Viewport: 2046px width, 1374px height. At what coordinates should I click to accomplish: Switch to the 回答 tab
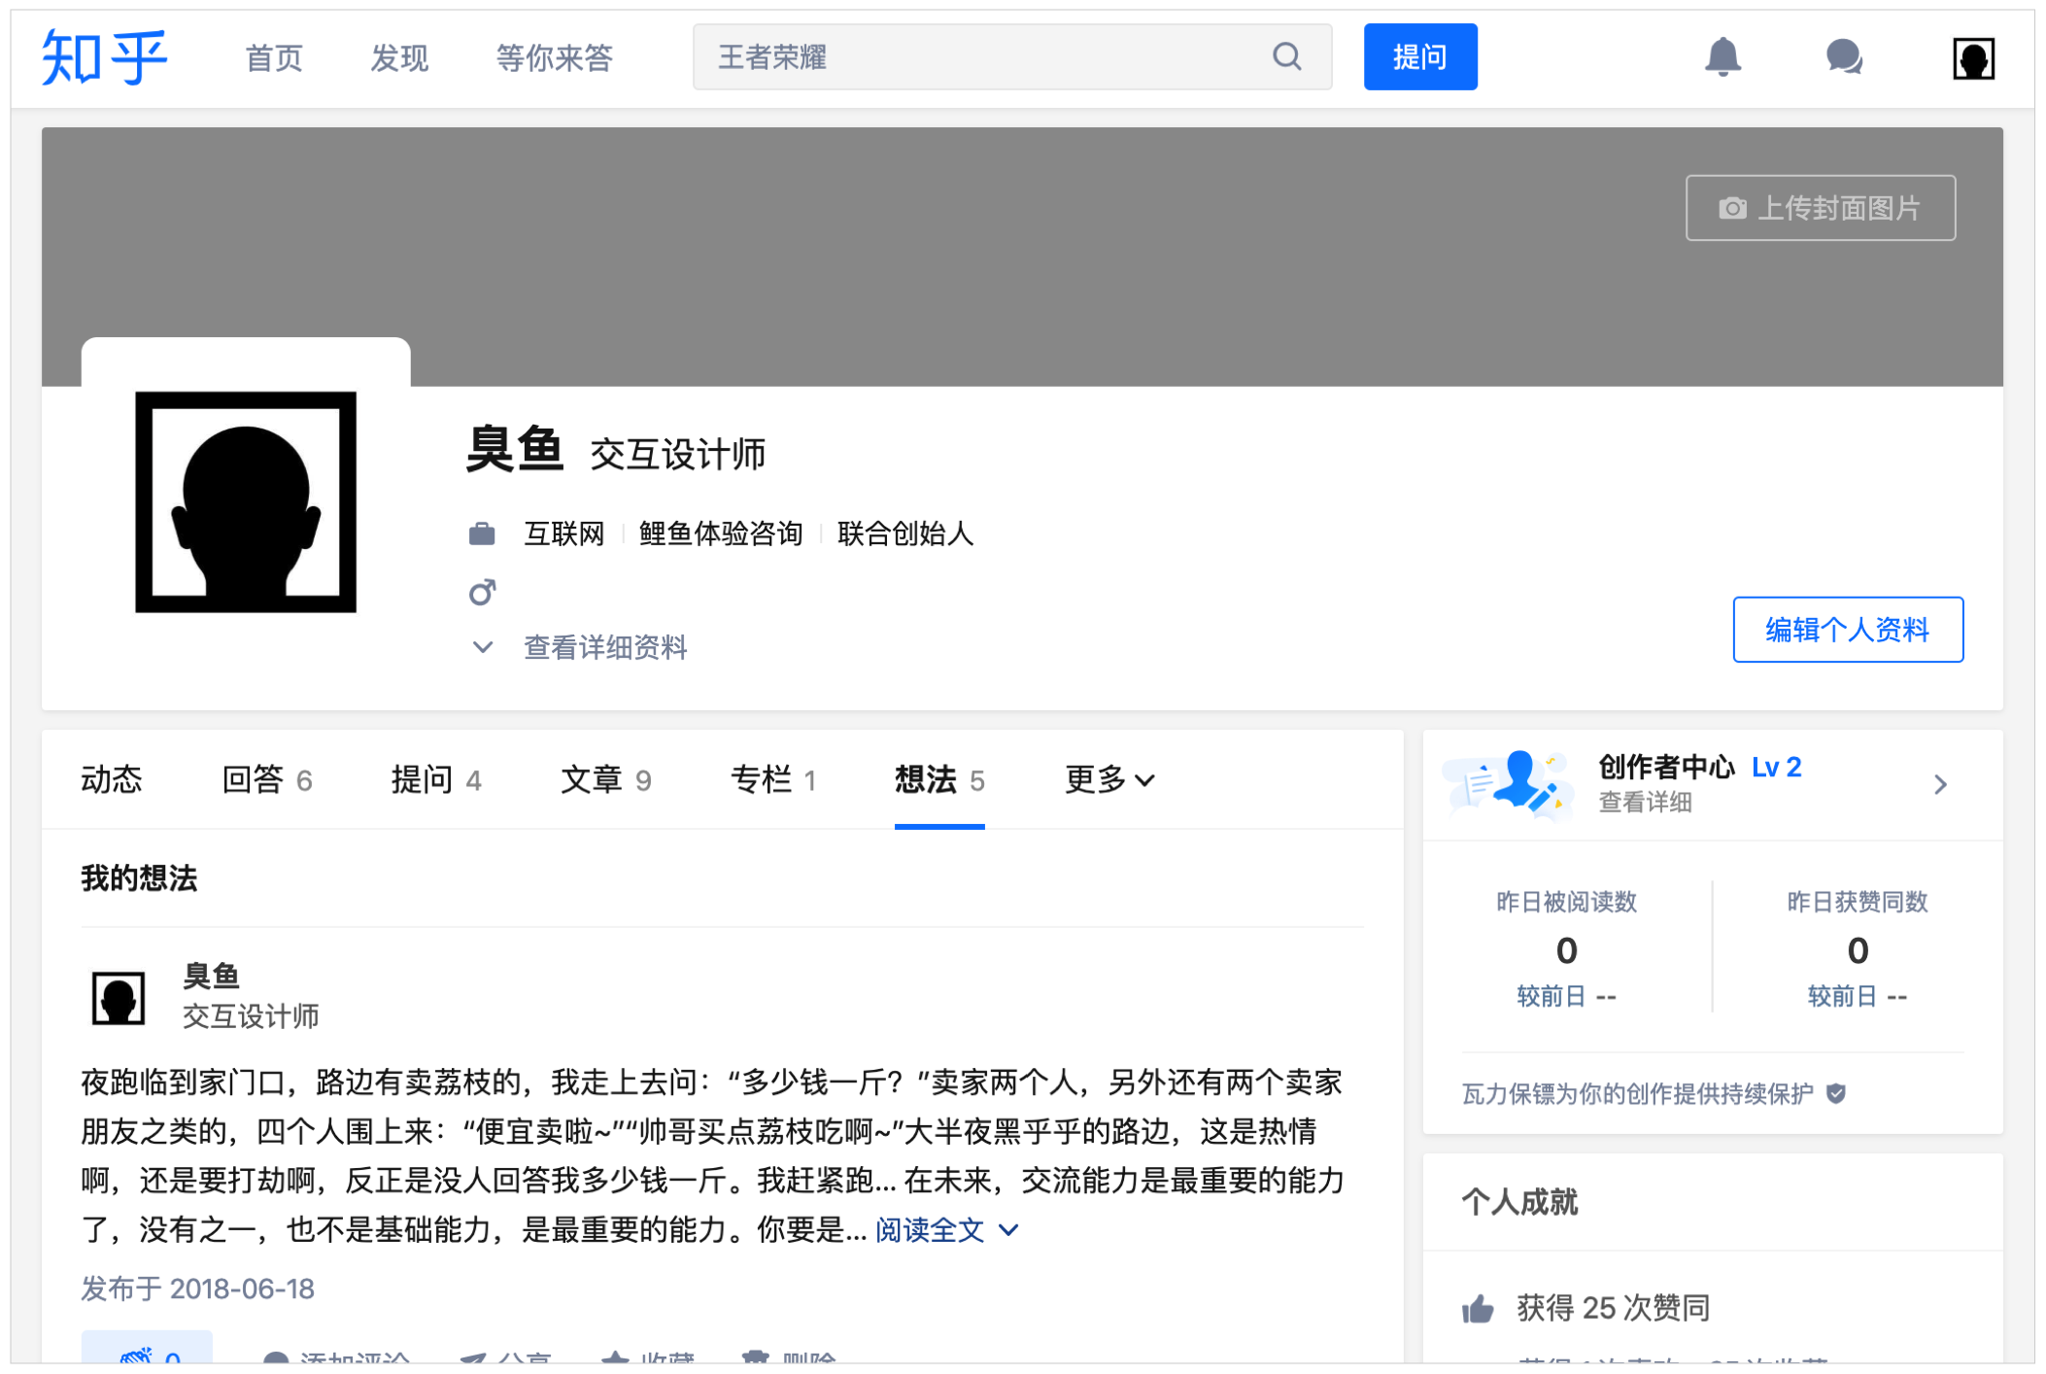click(x=266, y=779)
